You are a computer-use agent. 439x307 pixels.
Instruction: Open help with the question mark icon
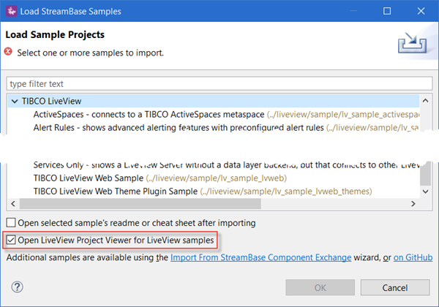coord(18,287)
